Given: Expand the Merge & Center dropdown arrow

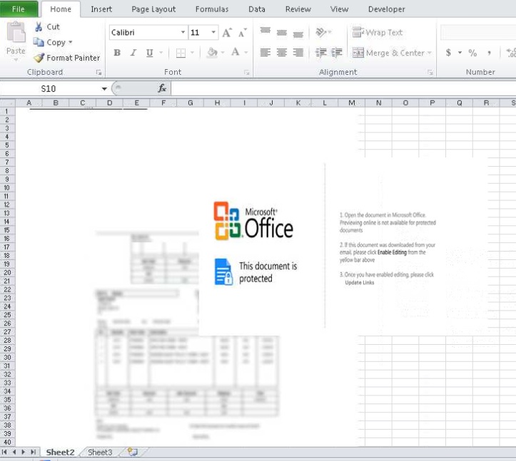Looking at the screenshot, I should tap(429, 53).
